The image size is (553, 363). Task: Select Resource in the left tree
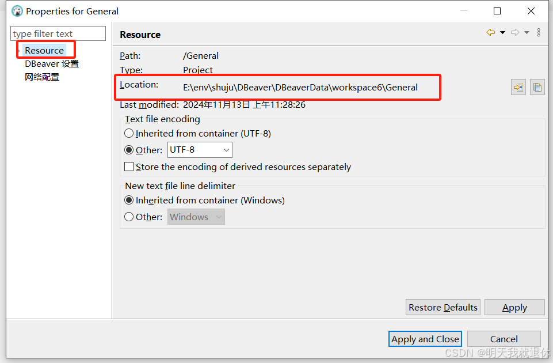click(44, 51)
